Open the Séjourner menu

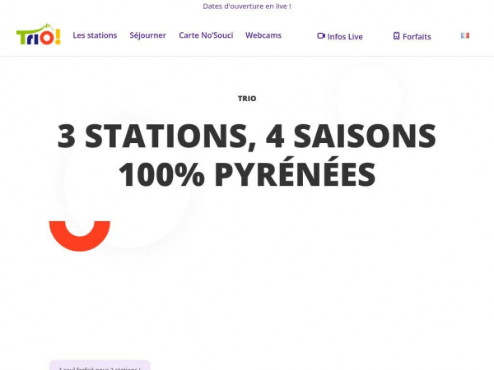147,35
